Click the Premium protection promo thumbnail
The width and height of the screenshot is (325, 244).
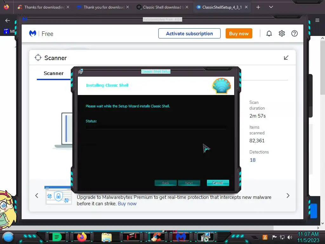click(x=58, y=195)
